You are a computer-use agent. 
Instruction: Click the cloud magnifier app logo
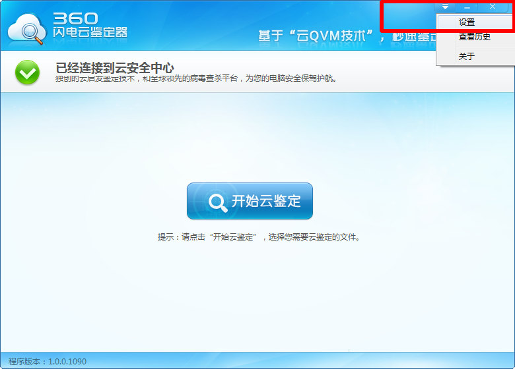click(27, 29)
